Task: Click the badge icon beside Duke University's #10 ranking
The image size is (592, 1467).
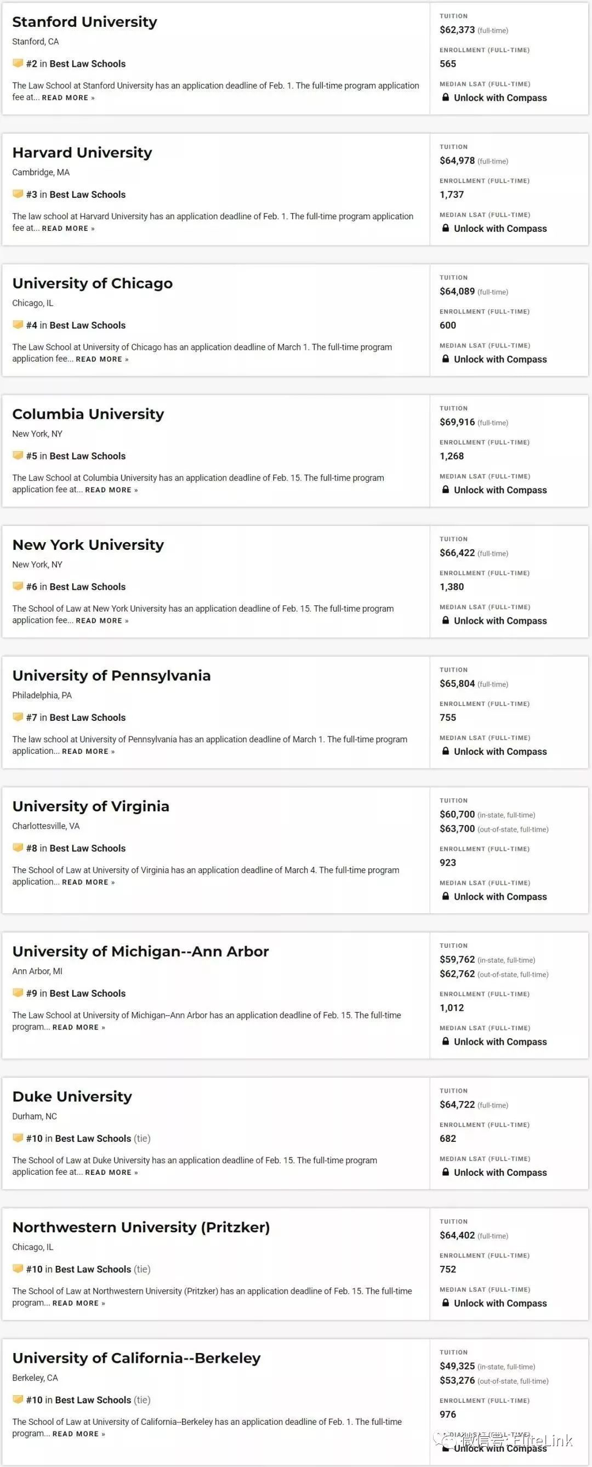Action: [x=18, y=1138]
